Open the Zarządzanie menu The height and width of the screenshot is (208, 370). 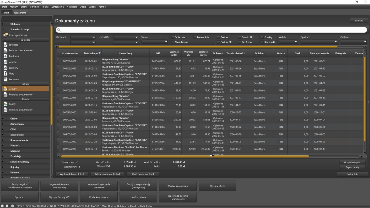57,7
